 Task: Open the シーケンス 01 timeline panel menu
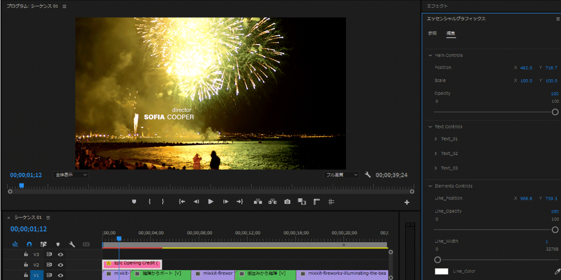point(48,217)
